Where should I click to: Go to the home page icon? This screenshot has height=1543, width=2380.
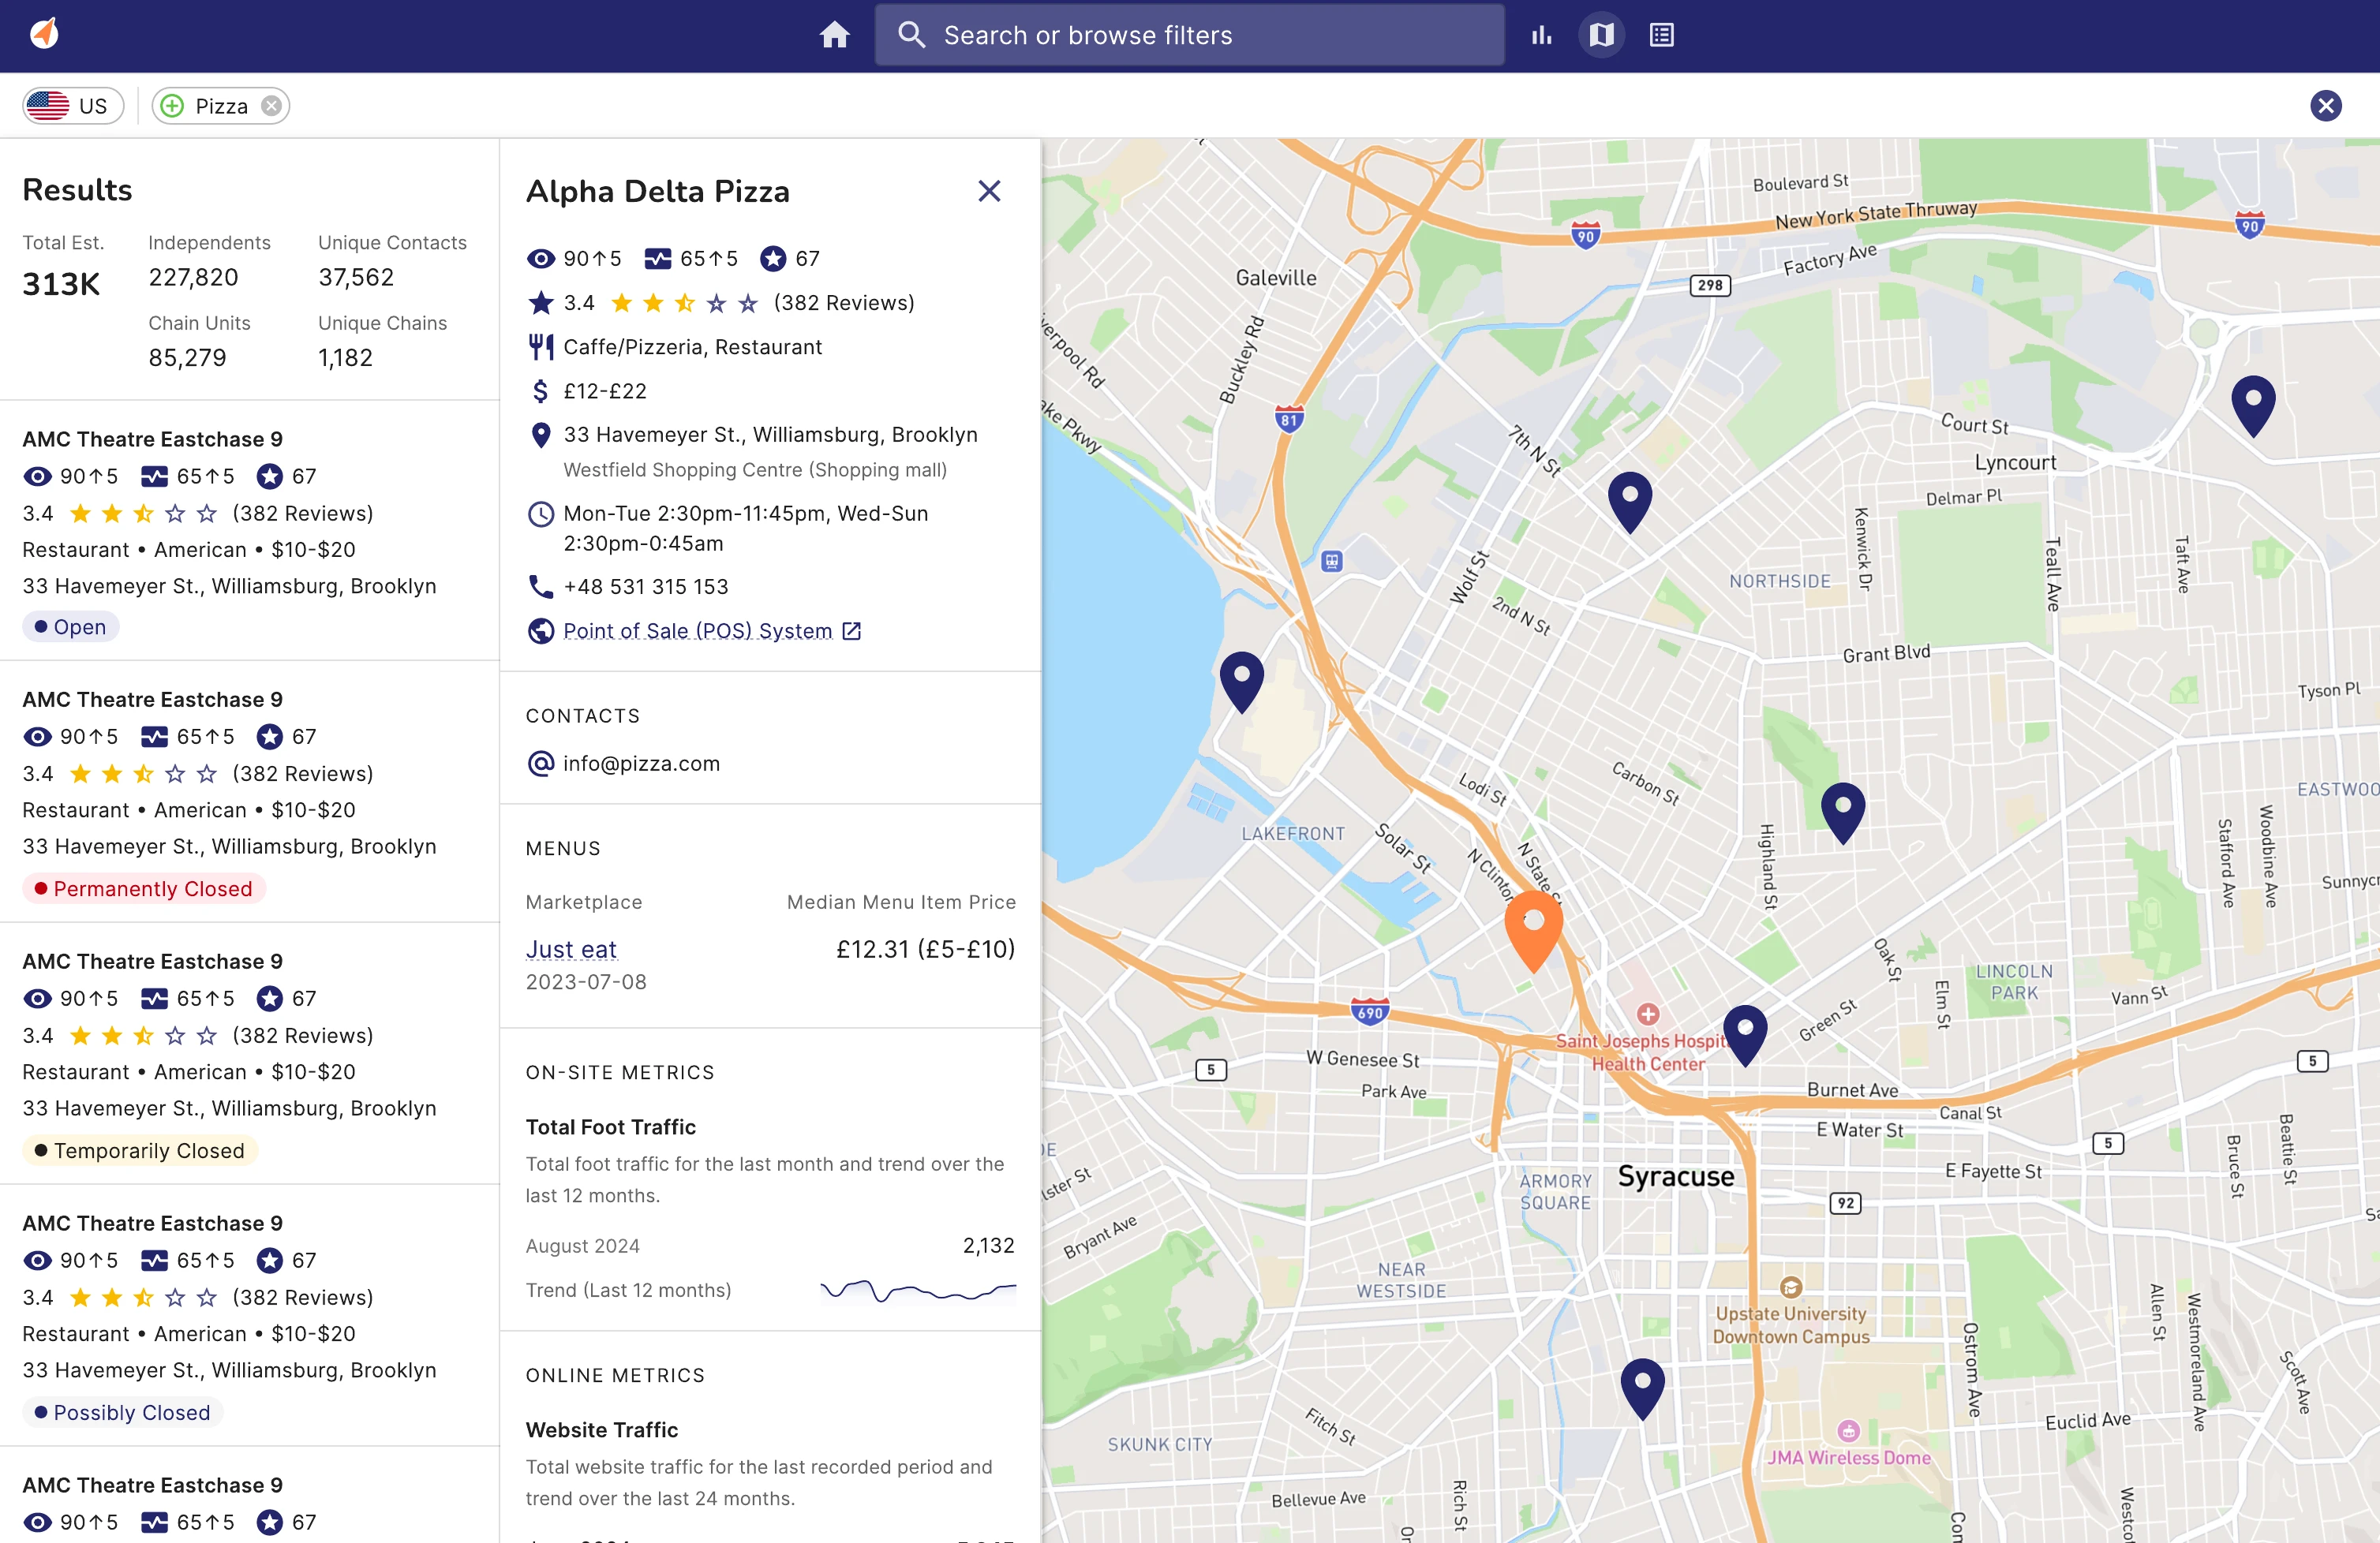834,35
